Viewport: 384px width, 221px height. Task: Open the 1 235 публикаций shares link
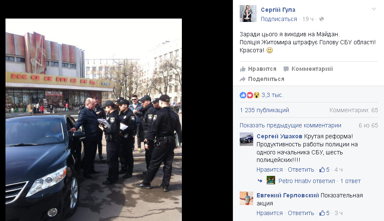(265, 110)
